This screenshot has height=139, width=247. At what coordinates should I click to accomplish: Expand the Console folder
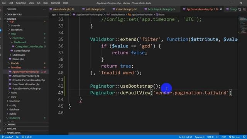[15, 25]
